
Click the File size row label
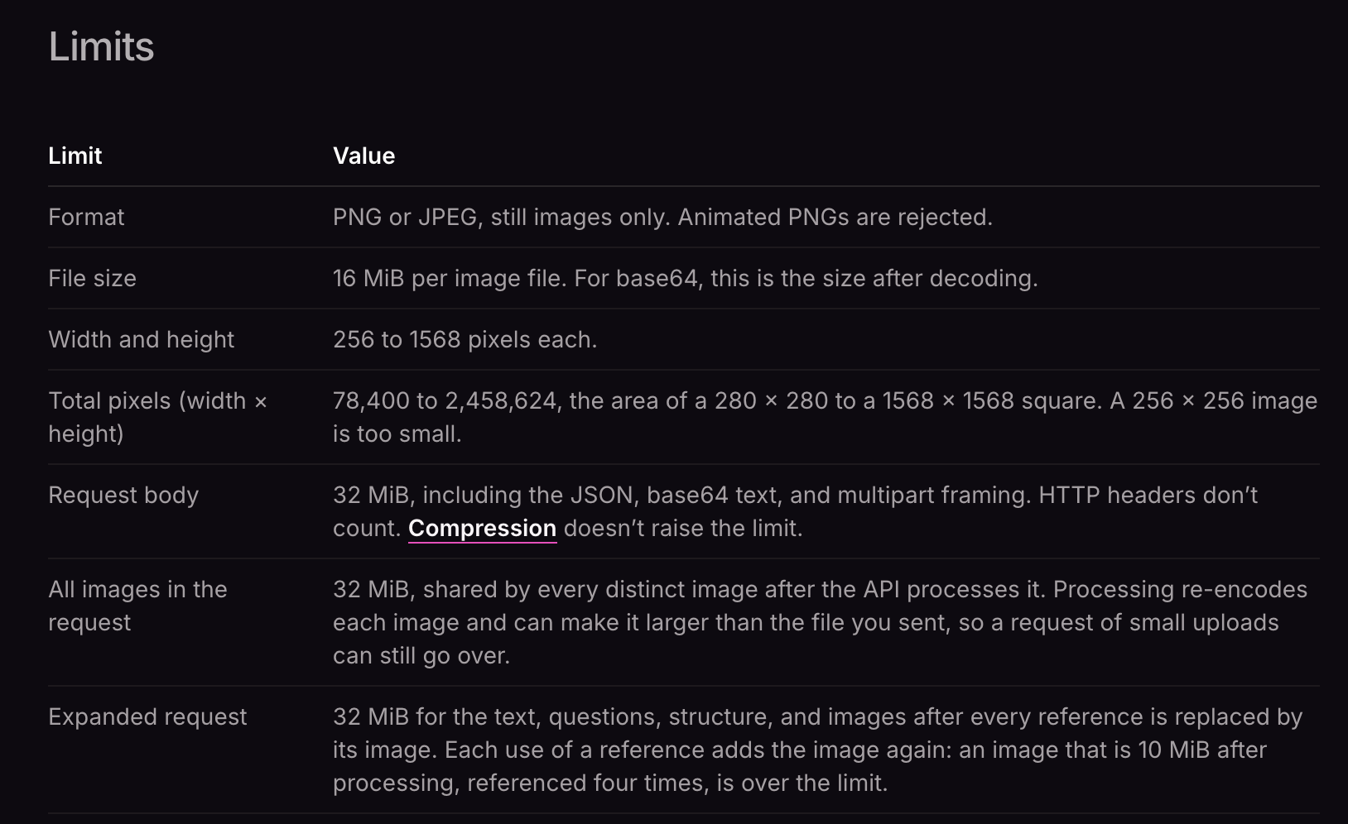(92, 278)
